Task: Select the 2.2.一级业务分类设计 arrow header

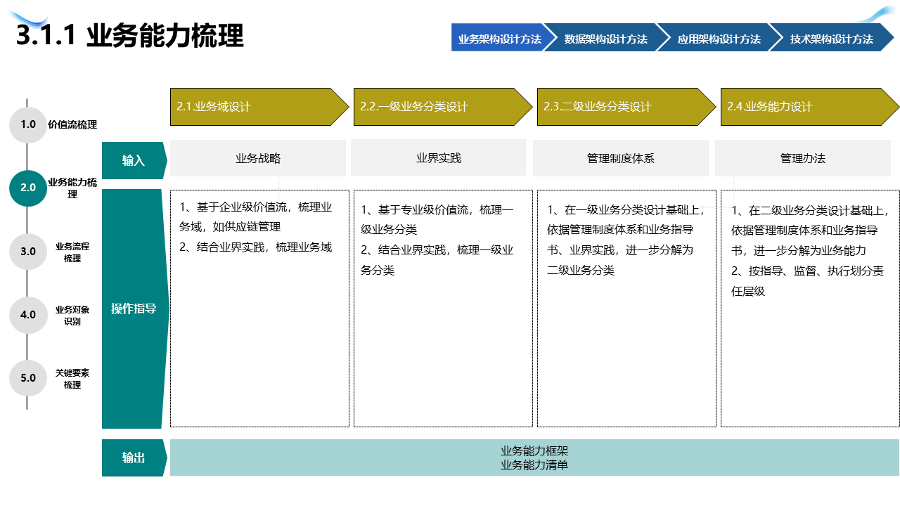Action: tap(443, 107)
